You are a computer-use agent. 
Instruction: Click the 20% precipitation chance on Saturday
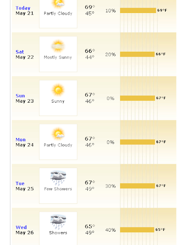111,54
